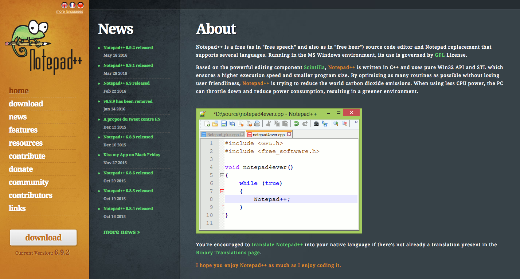Open the donate menu item
Viewport: 520px width, 279px height.
click(21, 169)
